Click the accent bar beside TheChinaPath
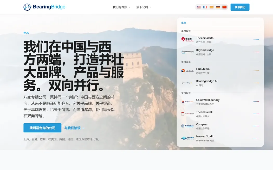 tap(256, 40)
